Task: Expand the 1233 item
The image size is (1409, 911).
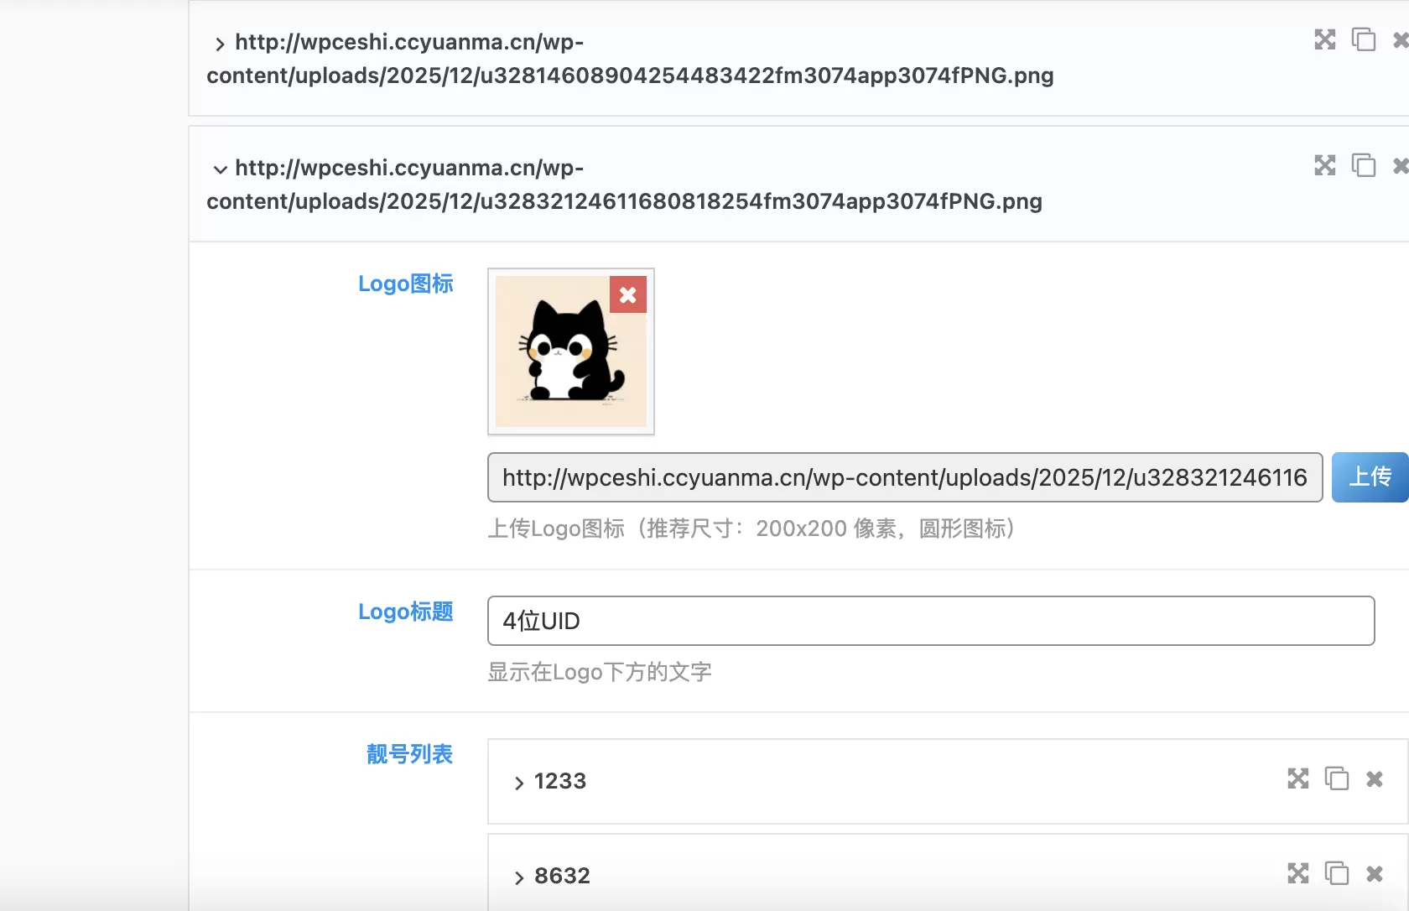Action: coord(519,783)
